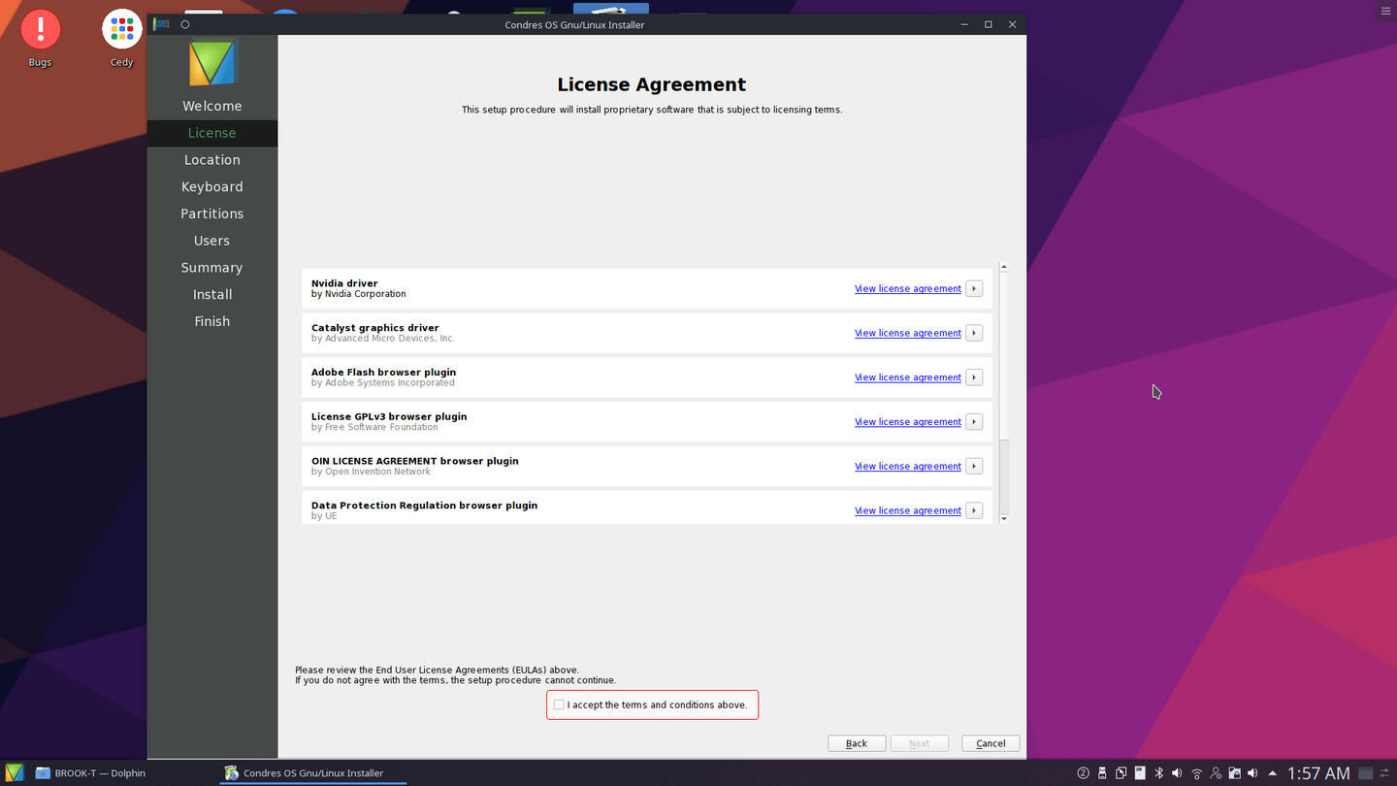The image size is (1397, 786).
Task: View License GPLv3 browser plugin agreement
Action: pyautogui.click(x=908, y=422)
